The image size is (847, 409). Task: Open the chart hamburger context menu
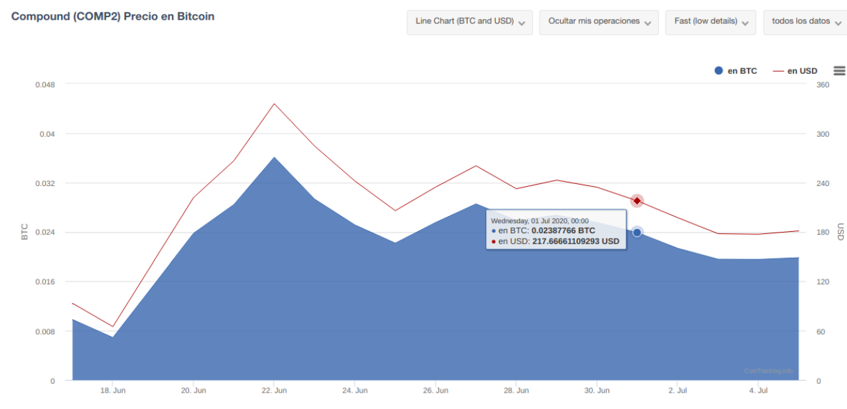pos(839,70)
